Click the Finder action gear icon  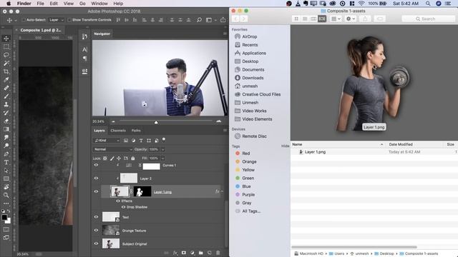pos(350,19)
